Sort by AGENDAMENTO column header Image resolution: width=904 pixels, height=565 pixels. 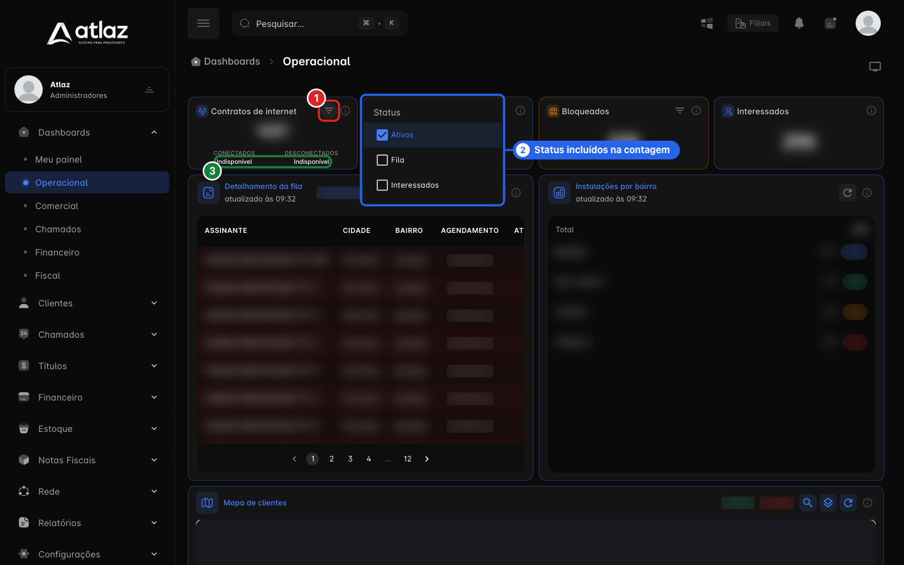click(470, 230)
